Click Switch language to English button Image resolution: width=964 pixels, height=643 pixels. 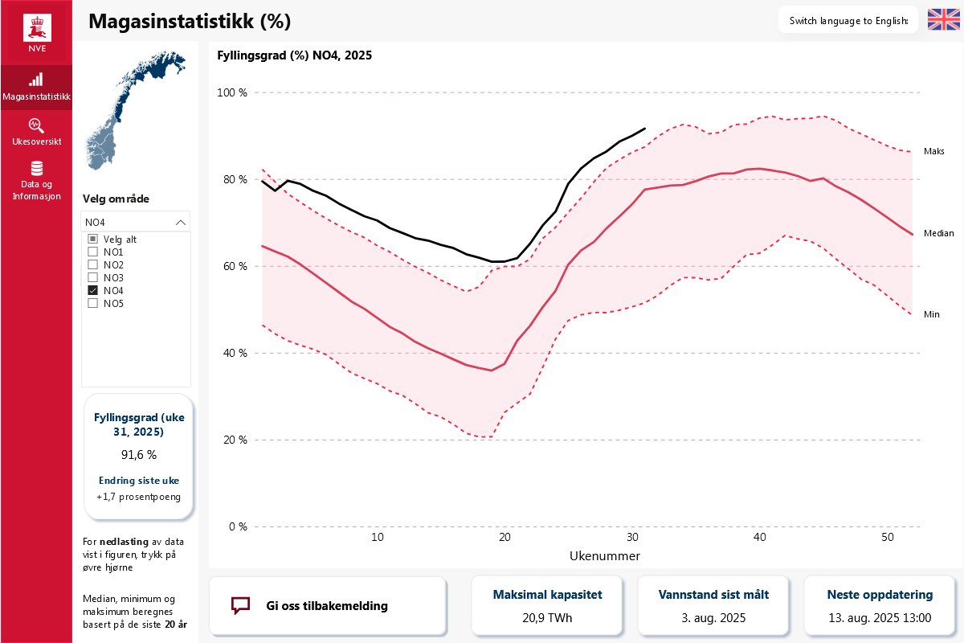coord(848,20)
